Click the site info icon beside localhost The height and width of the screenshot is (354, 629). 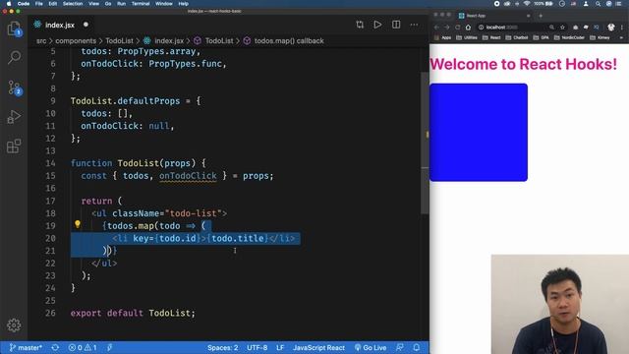[x=481, y=28]
